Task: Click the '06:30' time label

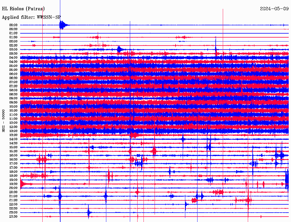Action: click(13, 78)
